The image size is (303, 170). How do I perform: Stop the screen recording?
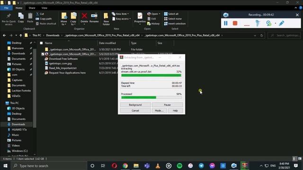(235, 23)
